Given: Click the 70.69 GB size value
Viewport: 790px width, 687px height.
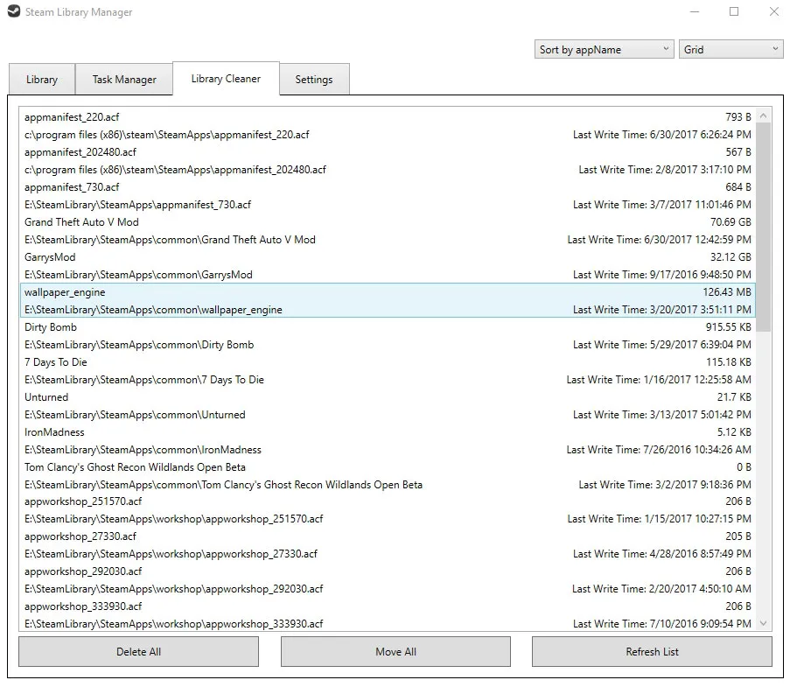Looking at the screenshot, I should pos(731,221).
